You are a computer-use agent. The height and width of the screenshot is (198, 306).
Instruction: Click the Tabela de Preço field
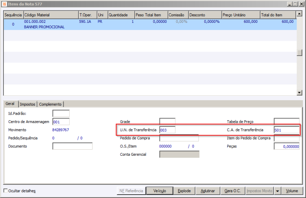(x=286, y=121)
